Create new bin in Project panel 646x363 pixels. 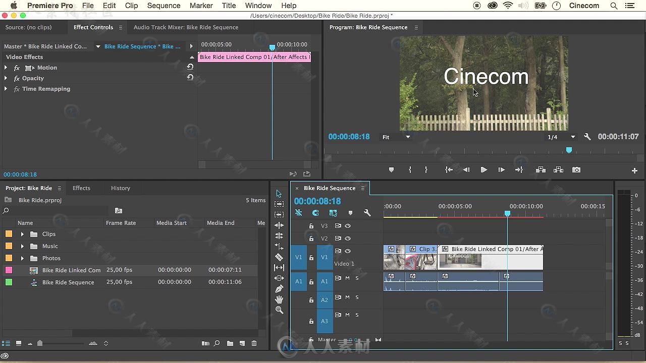pyautogui.click(x=230, y=343)
